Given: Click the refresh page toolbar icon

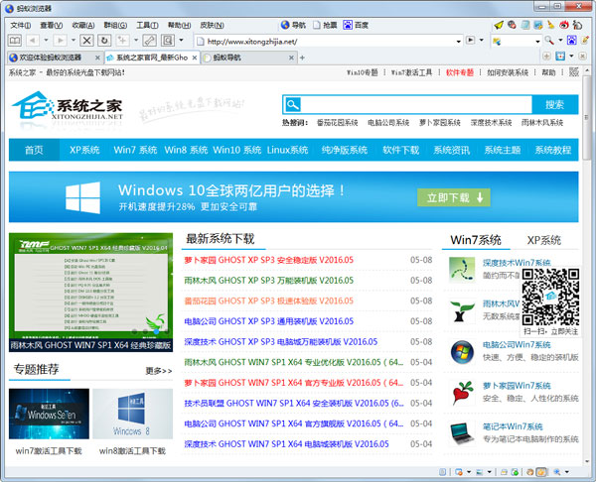Looking at the screenshot, I should click(x=105, y=41).
